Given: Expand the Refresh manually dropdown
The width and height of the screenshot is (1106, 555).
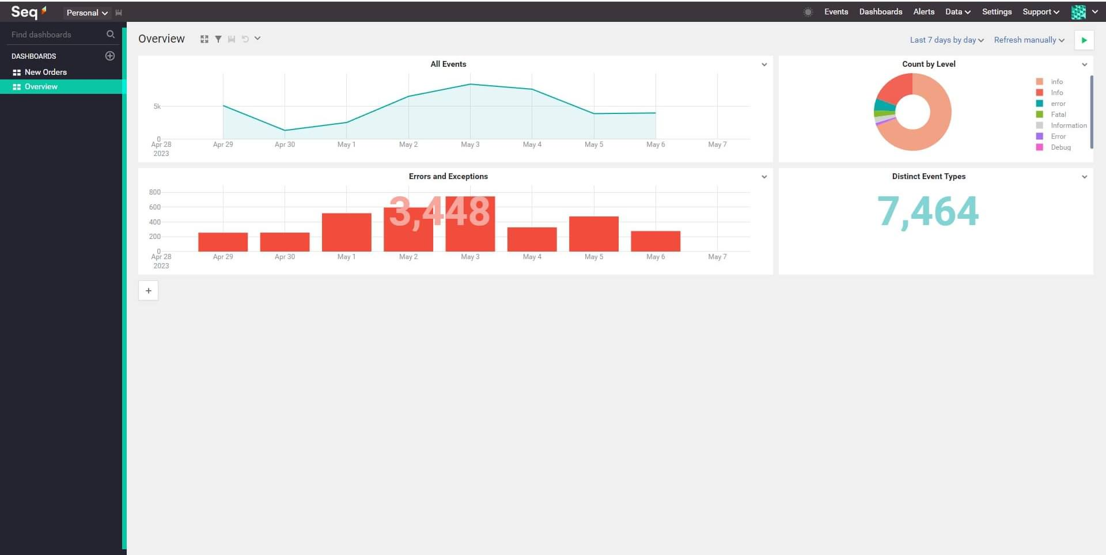Looking at the screenshot, I should click(x=1029, y=40).
